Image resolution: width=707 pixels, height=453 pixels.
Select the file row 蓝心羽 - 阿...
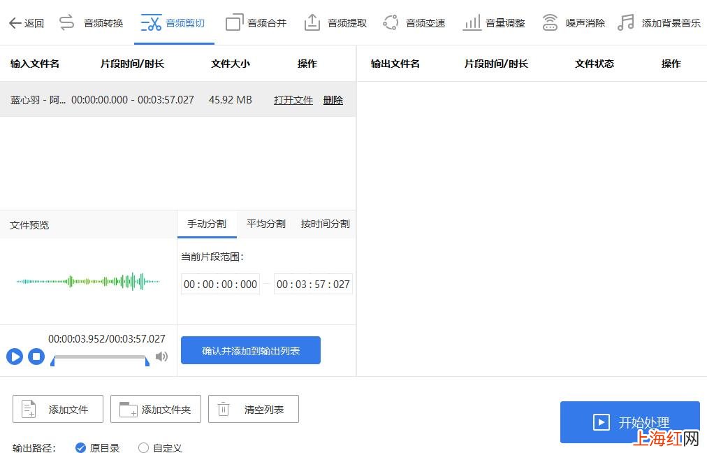pyautogui.click(x=177, y=100)
